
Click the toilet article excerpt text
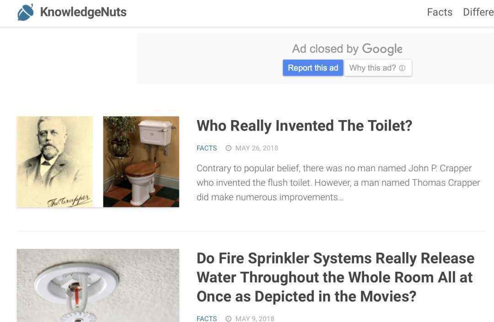pyautogui.click(x=338, y=183)
